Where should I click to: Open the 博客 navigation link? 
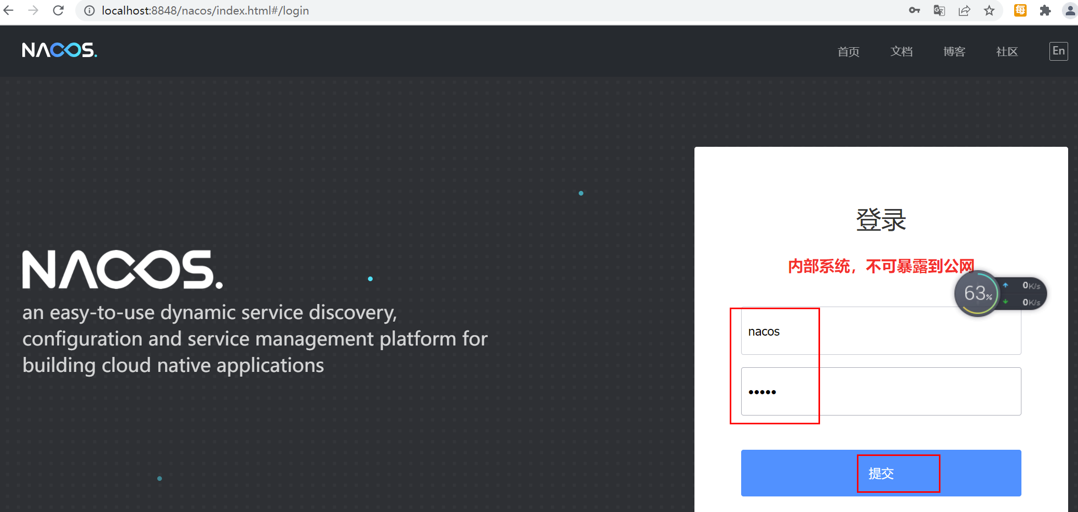(x=954, y=51)
